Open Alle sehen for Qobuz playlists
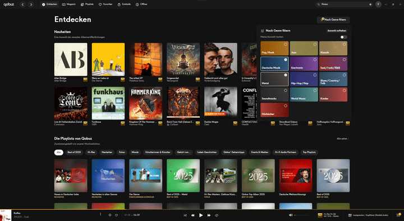The height and width of the screenshot is (221, 404). pyautogui.click(x=343, y=139)
